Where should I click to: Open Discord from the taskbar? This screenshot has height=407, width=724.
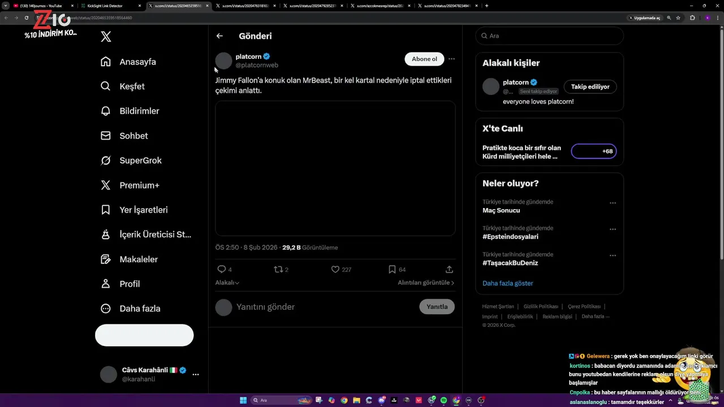[382, 400]
